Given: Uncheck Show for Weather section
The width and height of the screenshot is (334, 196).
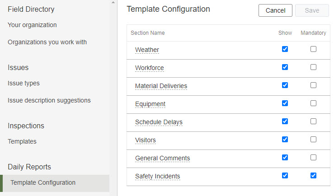Looking at the screenshot, I should point(285,49).
